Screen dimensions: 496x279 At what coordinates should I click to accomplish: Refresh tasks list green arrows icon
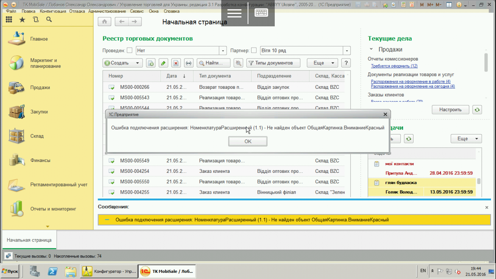click(408, 139)
